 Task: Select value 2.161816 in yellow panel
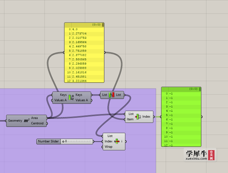coord(79,72)
